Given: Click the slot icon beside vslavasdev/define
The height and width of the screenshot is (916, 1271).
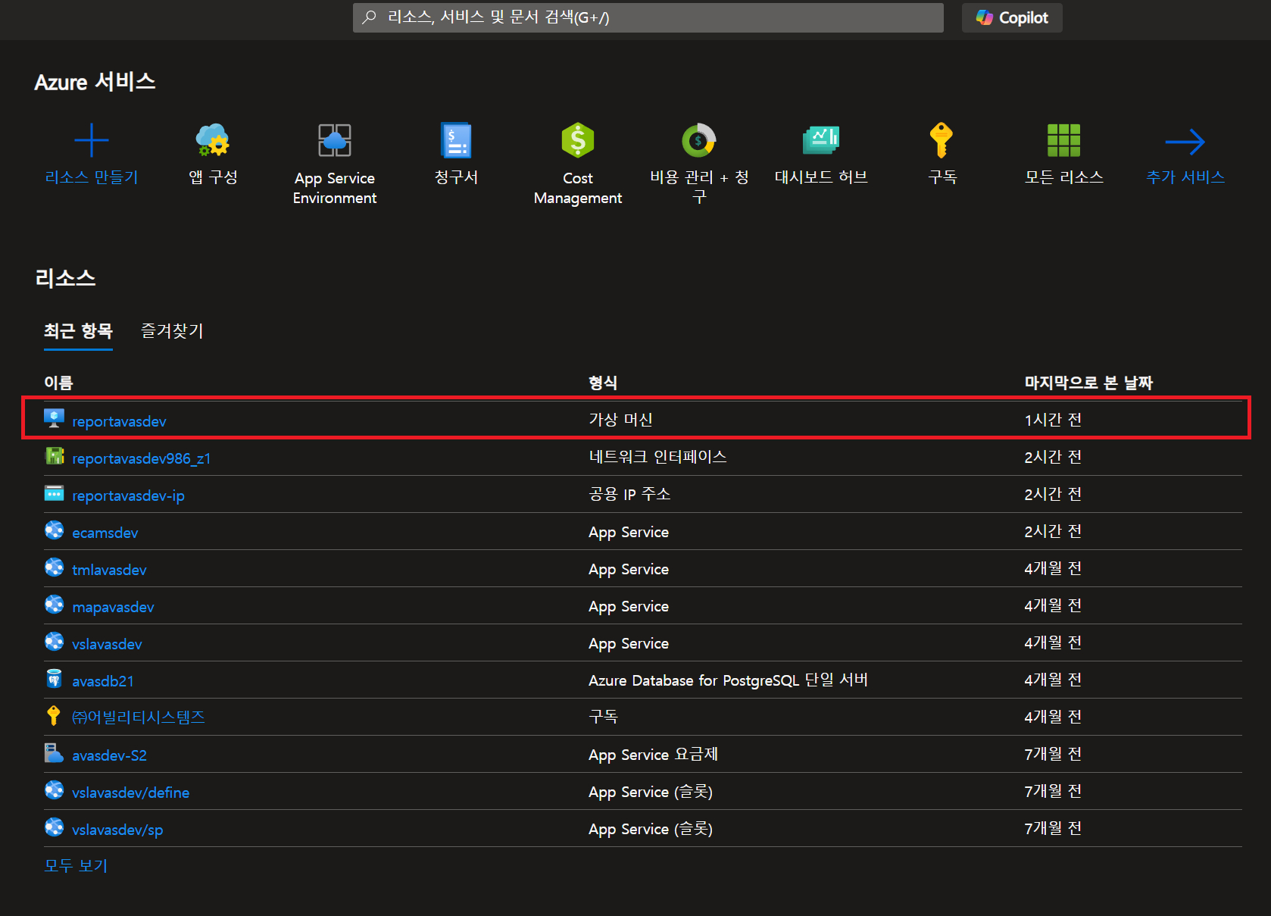Looking at the screenshot, I should click(54, 789).
